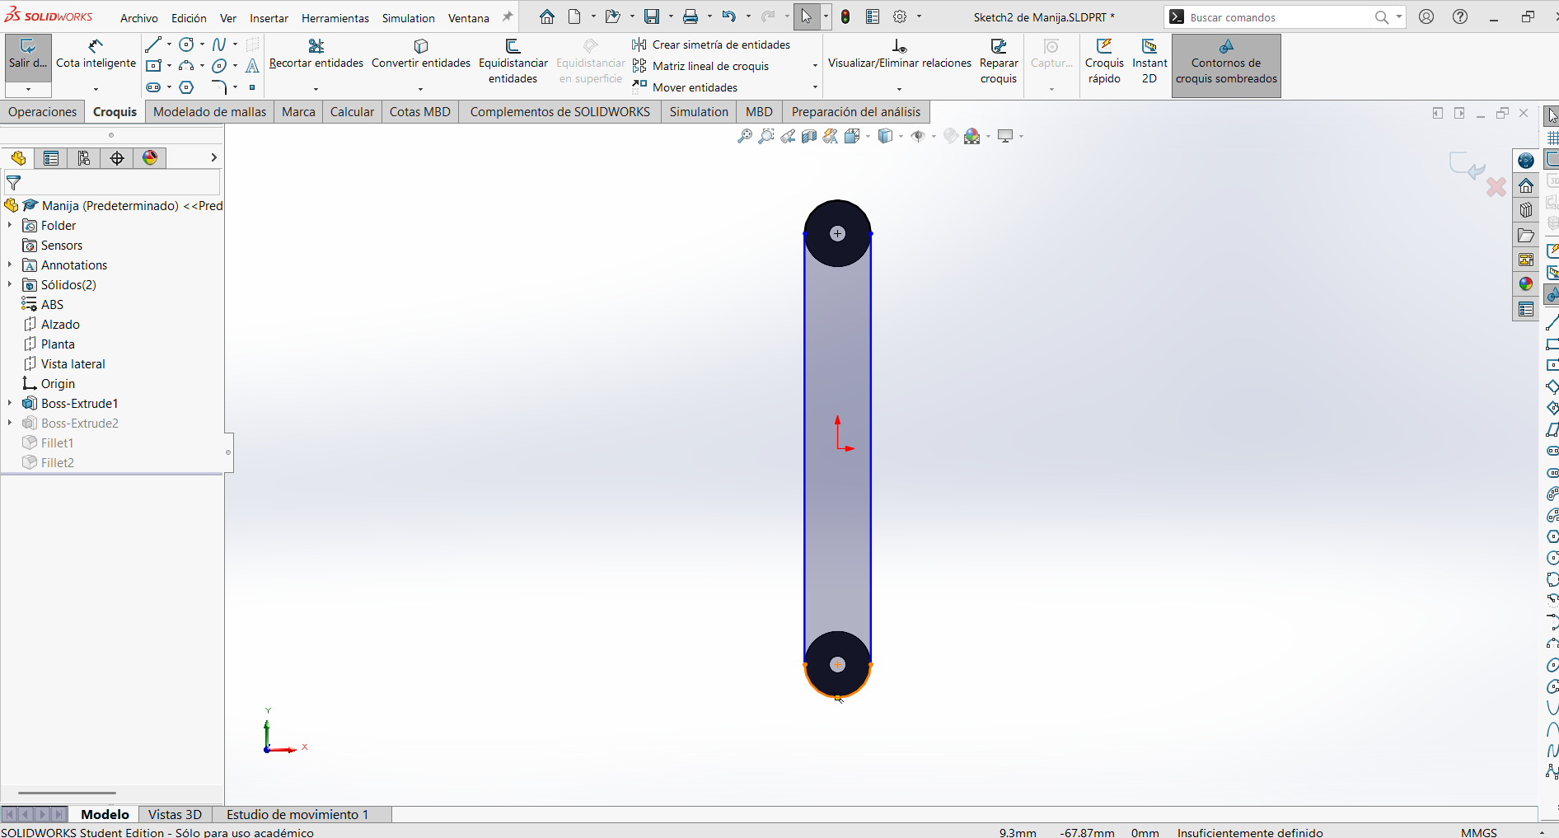The image size is (1559, 838).
Task: Open the Convertir entidades dropdown arrow
Action: tap(420, 89)
